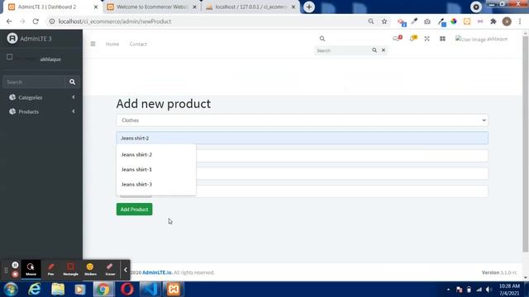
Task: Go back with the browser back arrow
Action: click(x=9, y=21)
